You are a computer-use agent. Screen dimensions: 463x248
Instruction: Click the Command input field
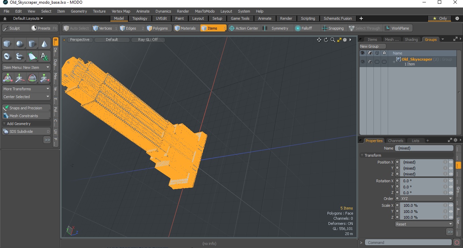click(409, 243)
